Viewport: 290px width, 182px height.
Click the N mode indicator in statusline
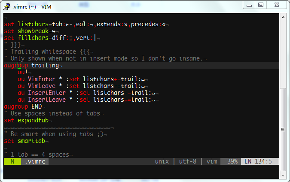point(12,161)
